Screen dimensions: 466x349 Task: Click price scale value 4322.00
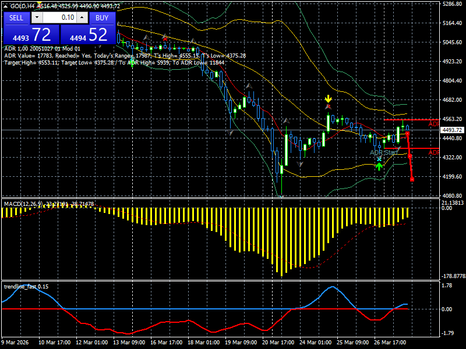(452, 157)
